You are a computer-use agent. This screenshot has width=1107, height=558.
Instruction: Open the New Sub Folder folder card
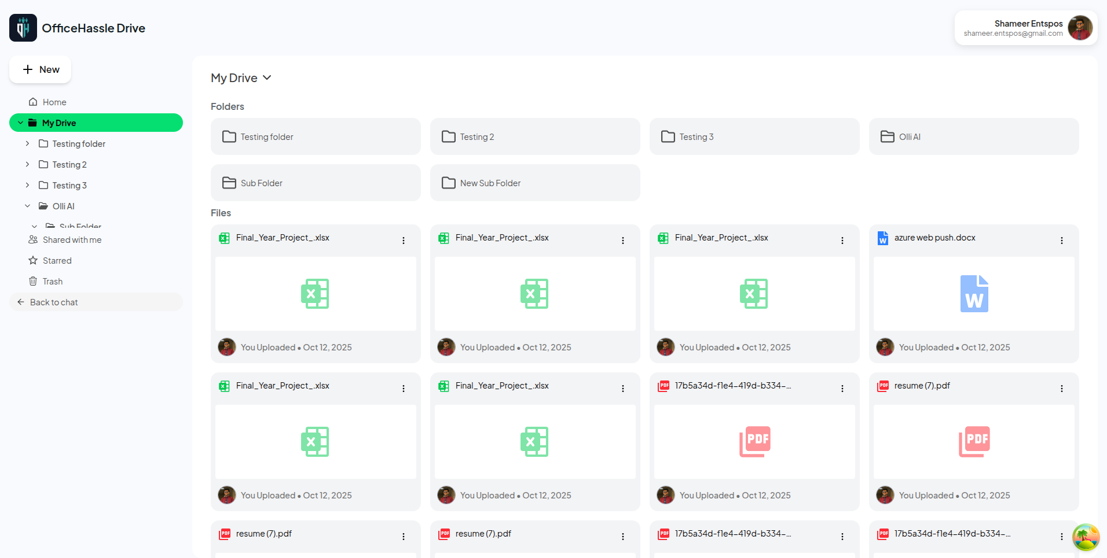[535, 183]
